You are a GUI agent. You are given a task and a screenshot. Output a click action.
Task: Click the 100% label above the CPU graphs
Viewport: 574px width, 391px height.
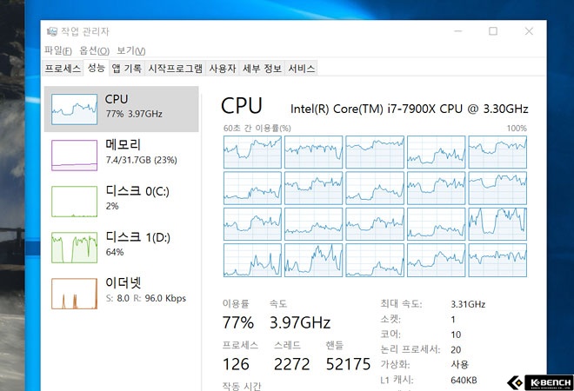[517, 128]
